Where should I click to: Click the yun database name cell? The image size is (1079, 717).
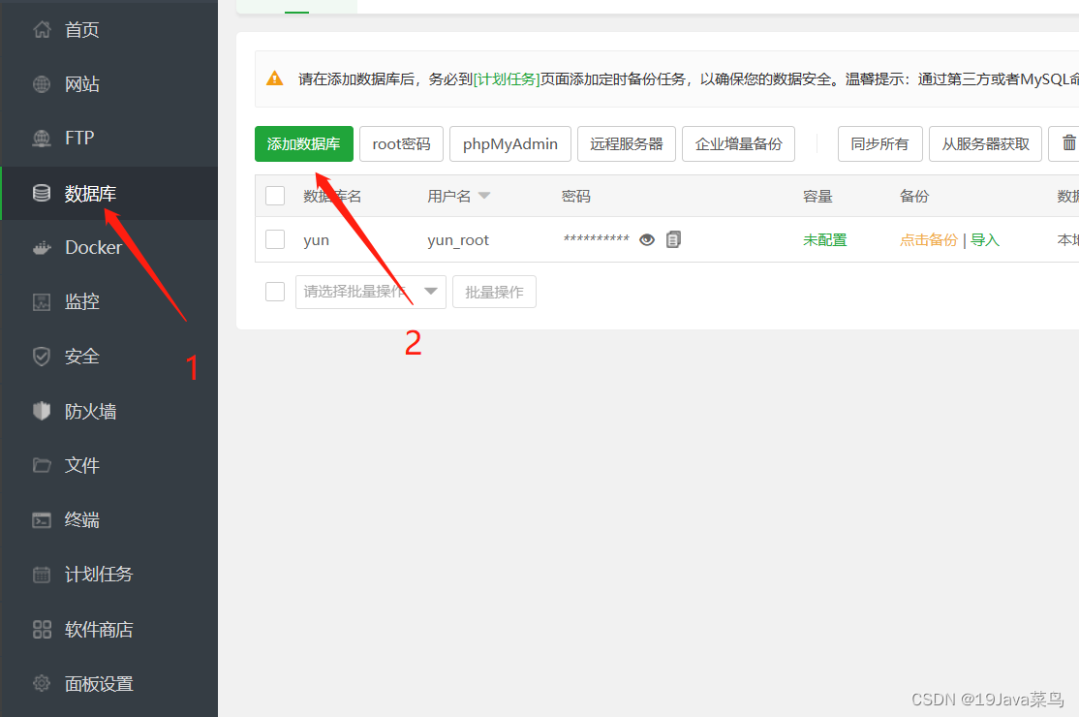(x=317, y=240)
